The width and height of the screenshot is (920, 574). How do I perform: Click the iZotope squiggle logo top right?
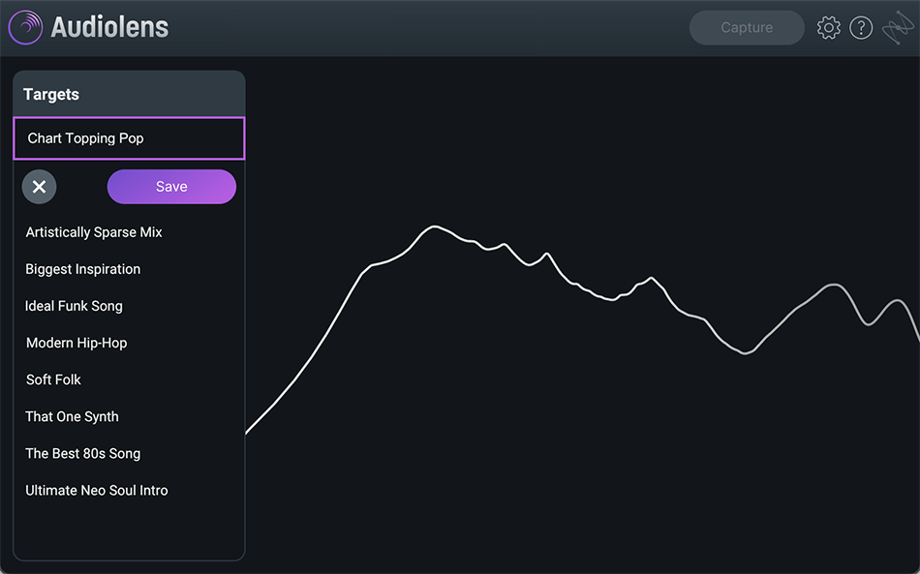tap(899, 27)
